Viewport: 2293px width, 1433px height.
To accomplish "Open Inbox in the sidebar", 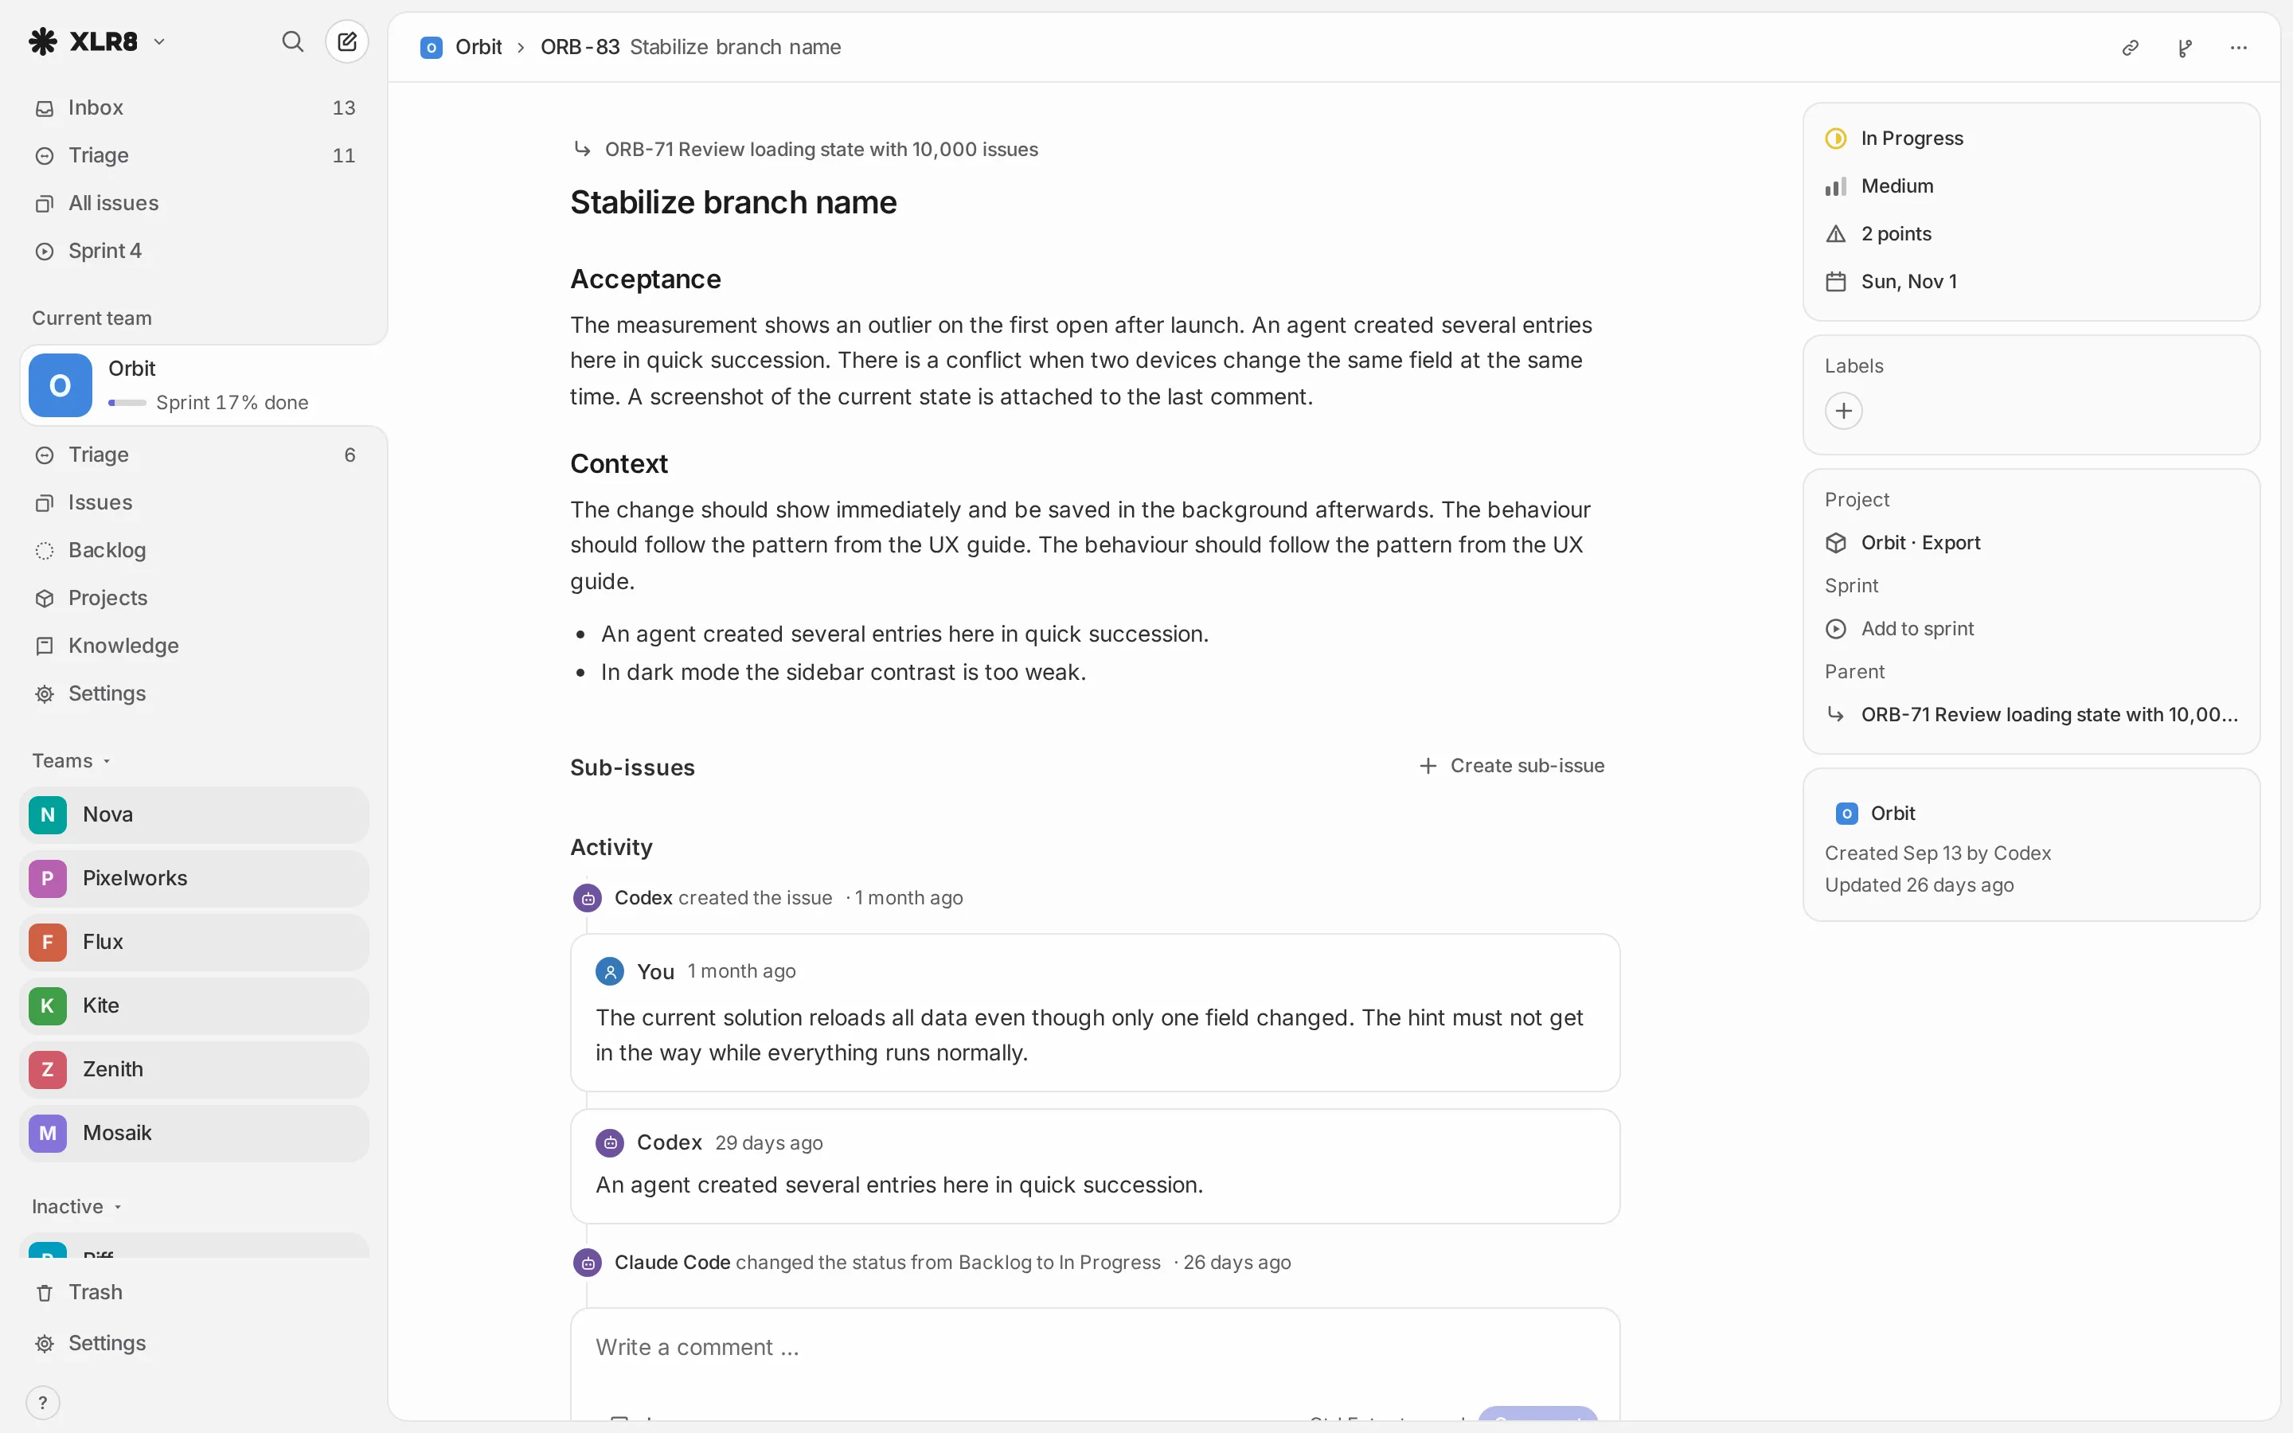I will (194, 108).
